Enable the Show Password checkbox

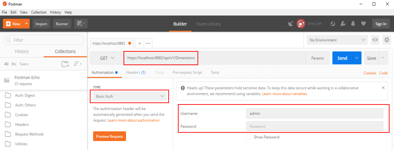point(248,137)
